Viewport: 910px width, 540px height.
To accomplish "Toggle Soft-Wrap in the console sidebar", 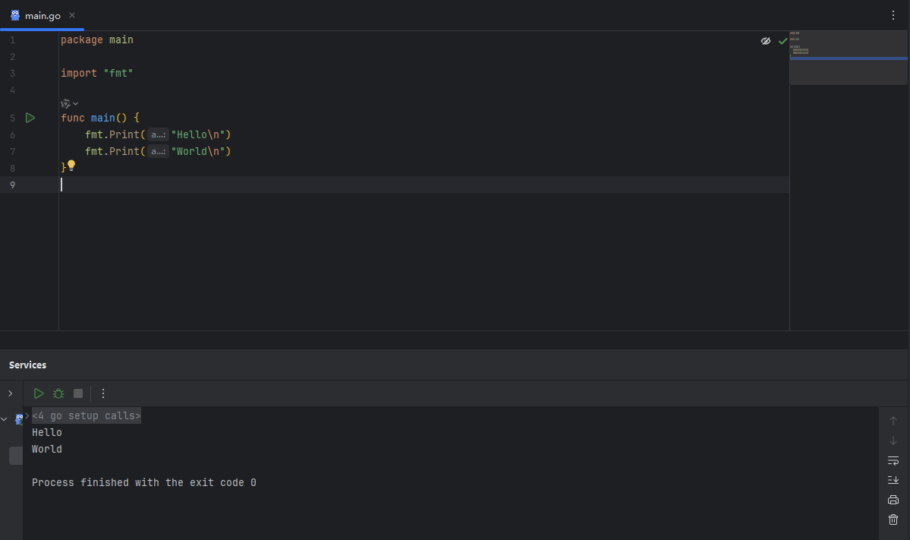I will point(893,460).
